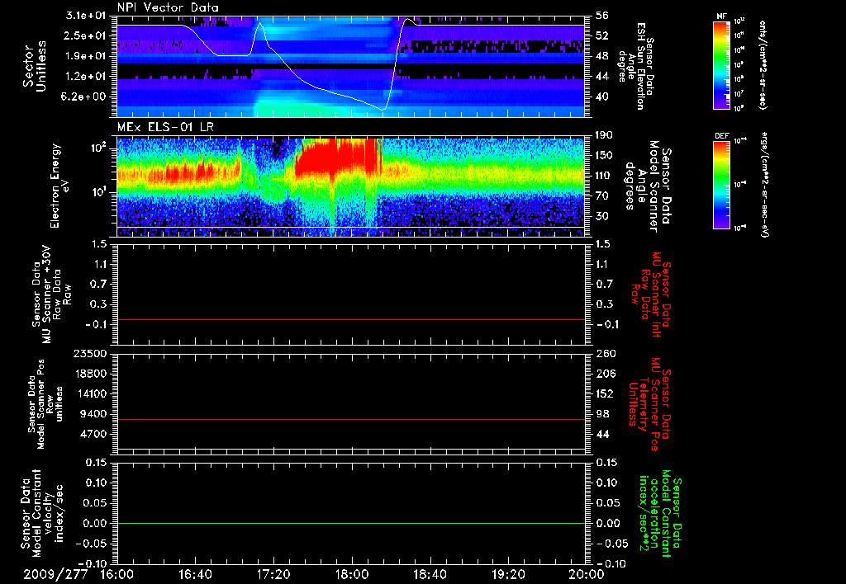Image resolution: width=846 pixels, height=584 pixels.
Task: Click the 19:20 time axis label
Action: pyautogui.click(x=508, y=574)
